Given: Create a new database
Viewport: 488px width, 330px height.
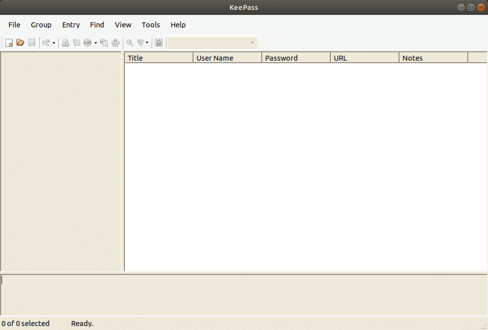Looking at the screenshot, I should (8, 43).
